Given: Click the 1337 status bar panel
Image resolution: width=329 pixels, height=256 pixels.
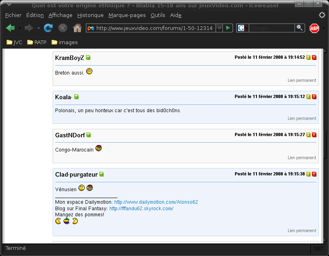Looking at the screenshot, I should (x=318, y=248).
